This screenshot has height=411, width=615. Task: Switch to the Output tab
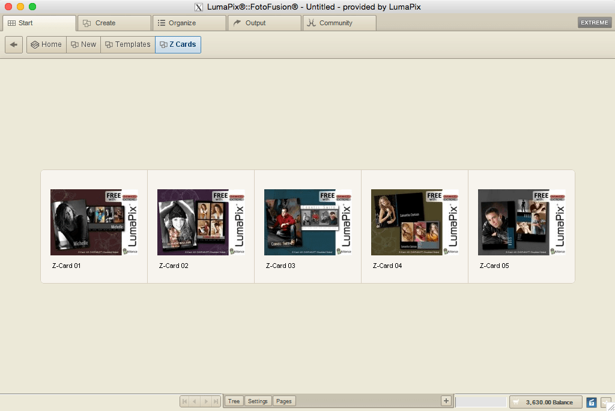(264, 23)
